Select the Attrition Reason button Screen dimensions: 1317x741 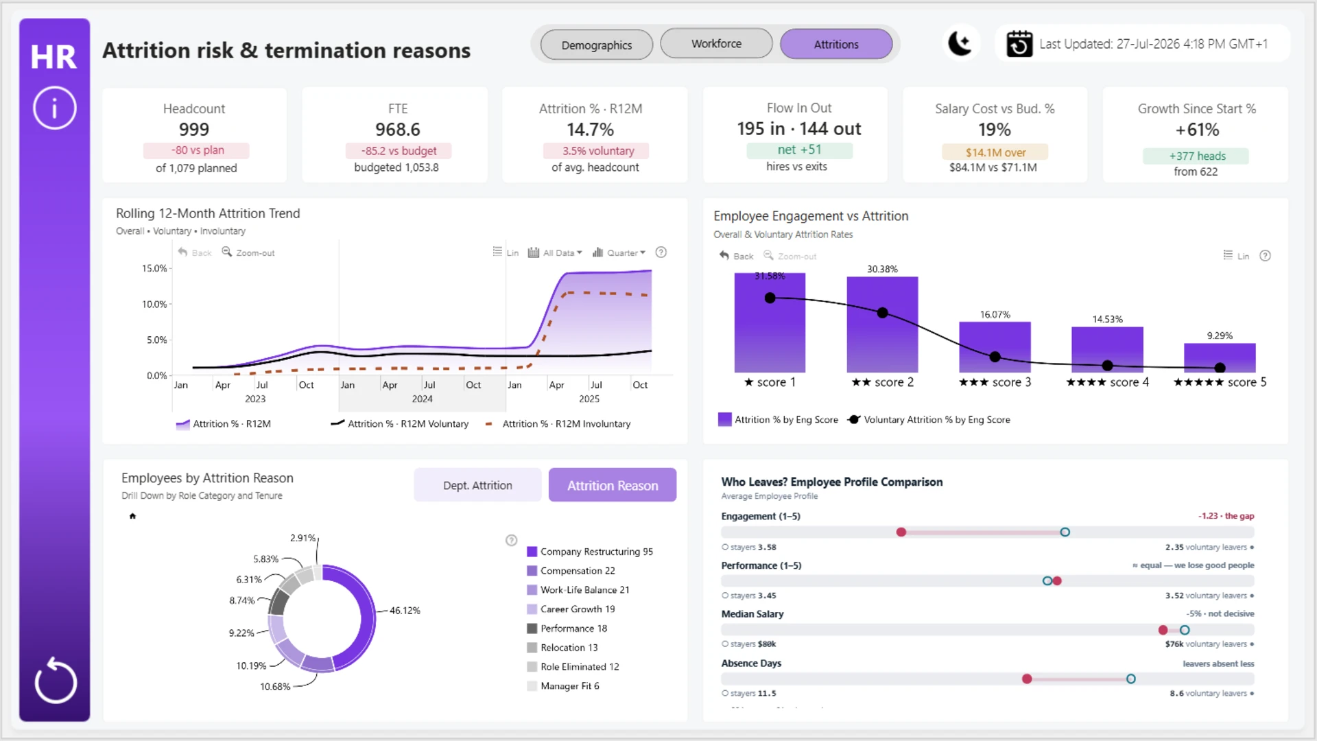[613, 485]
